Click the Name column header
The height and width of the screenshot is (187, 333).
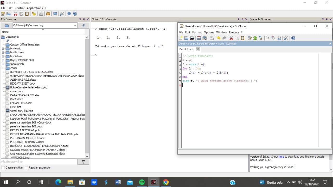point(43,32)
